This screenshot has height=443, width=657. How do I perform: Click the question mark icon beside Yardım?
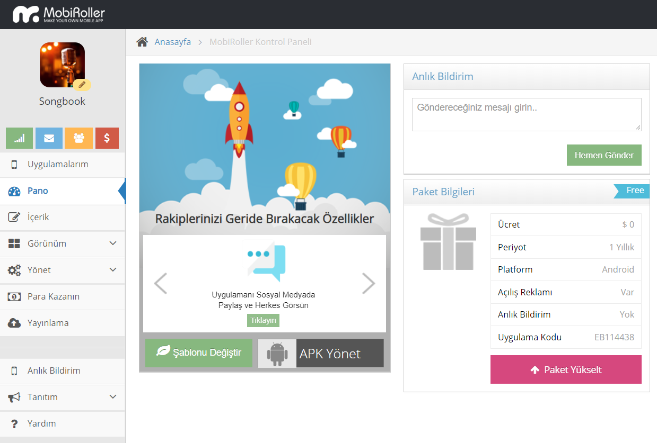coord(14,424)
